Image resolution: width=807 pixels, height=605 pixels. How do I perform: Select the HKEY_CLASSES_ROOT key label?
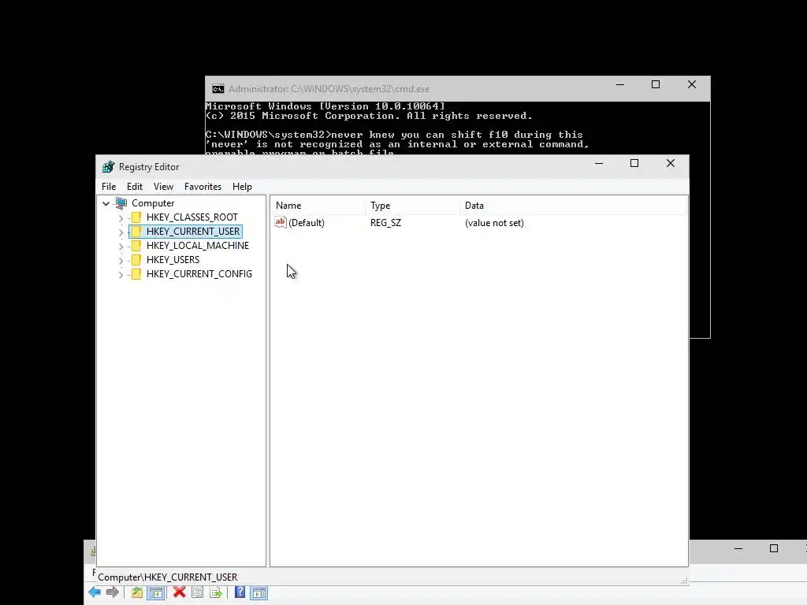[x=192, y=217]
